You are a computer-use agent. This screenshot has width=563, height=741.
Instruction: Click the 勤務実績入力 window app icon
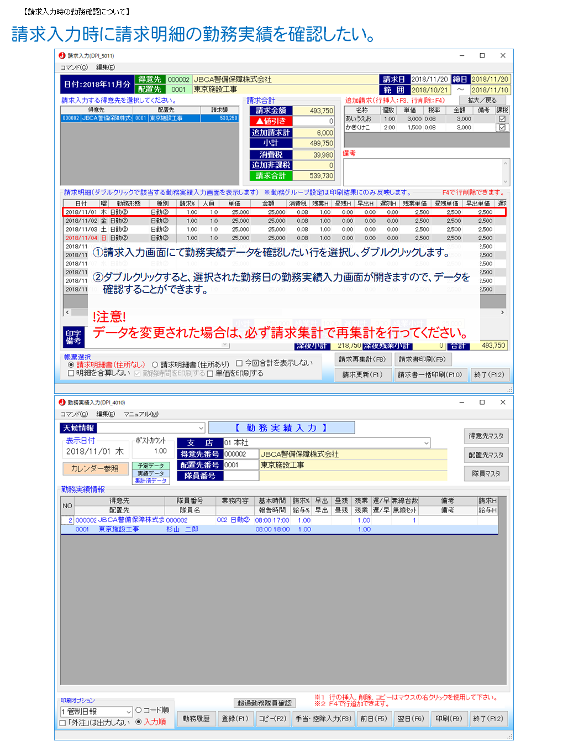62,403
